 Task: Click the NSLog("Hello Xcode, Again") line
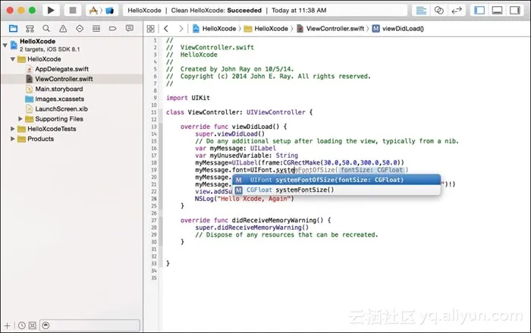click(x=244, y=199)
